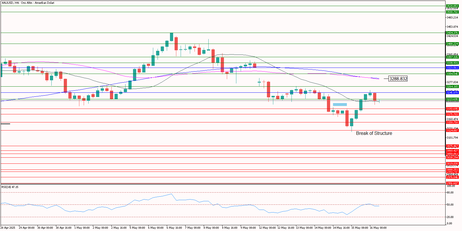This screenshot has height=231, width=462.
Task: Select the 3075.467 red price tag
Action: (x=452, y=146)
